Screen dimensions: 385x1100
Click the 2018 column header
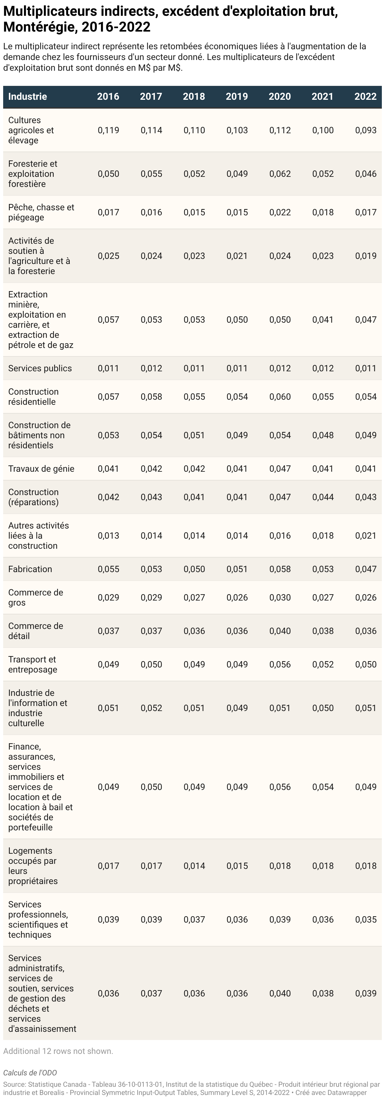click(x=194, y=97)
